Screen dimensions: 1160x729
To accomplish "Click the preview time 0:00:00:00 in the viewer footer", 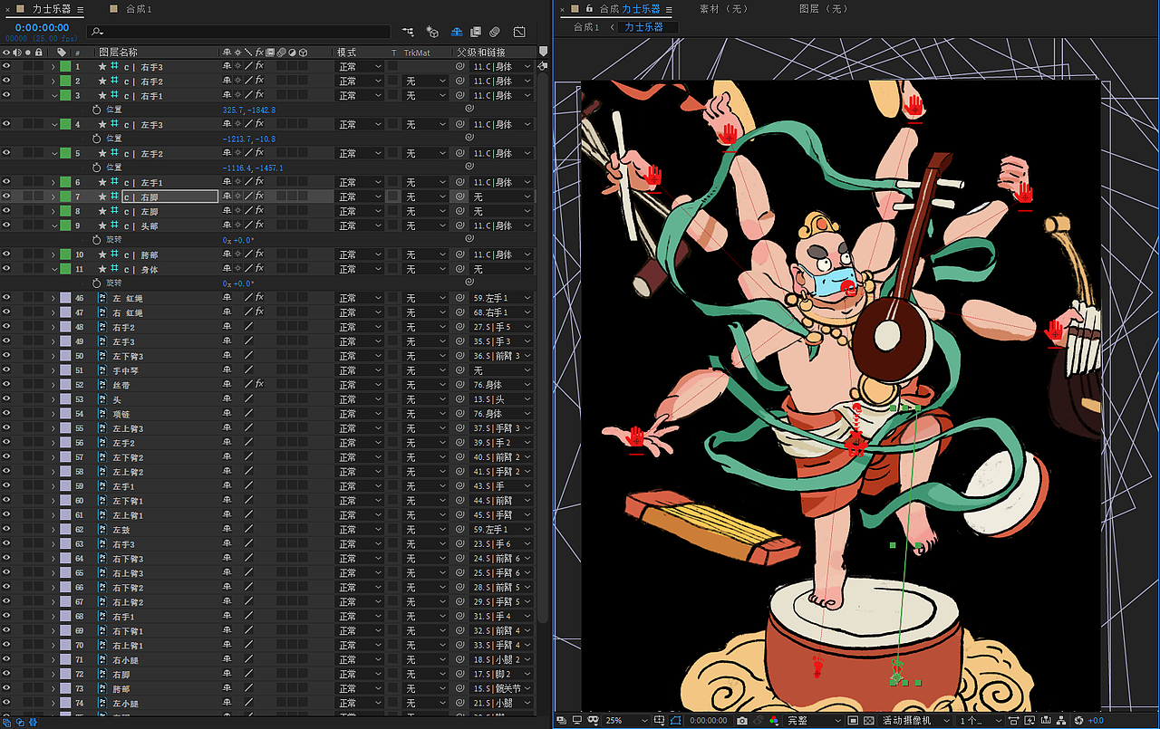I will tap(709, 720).
